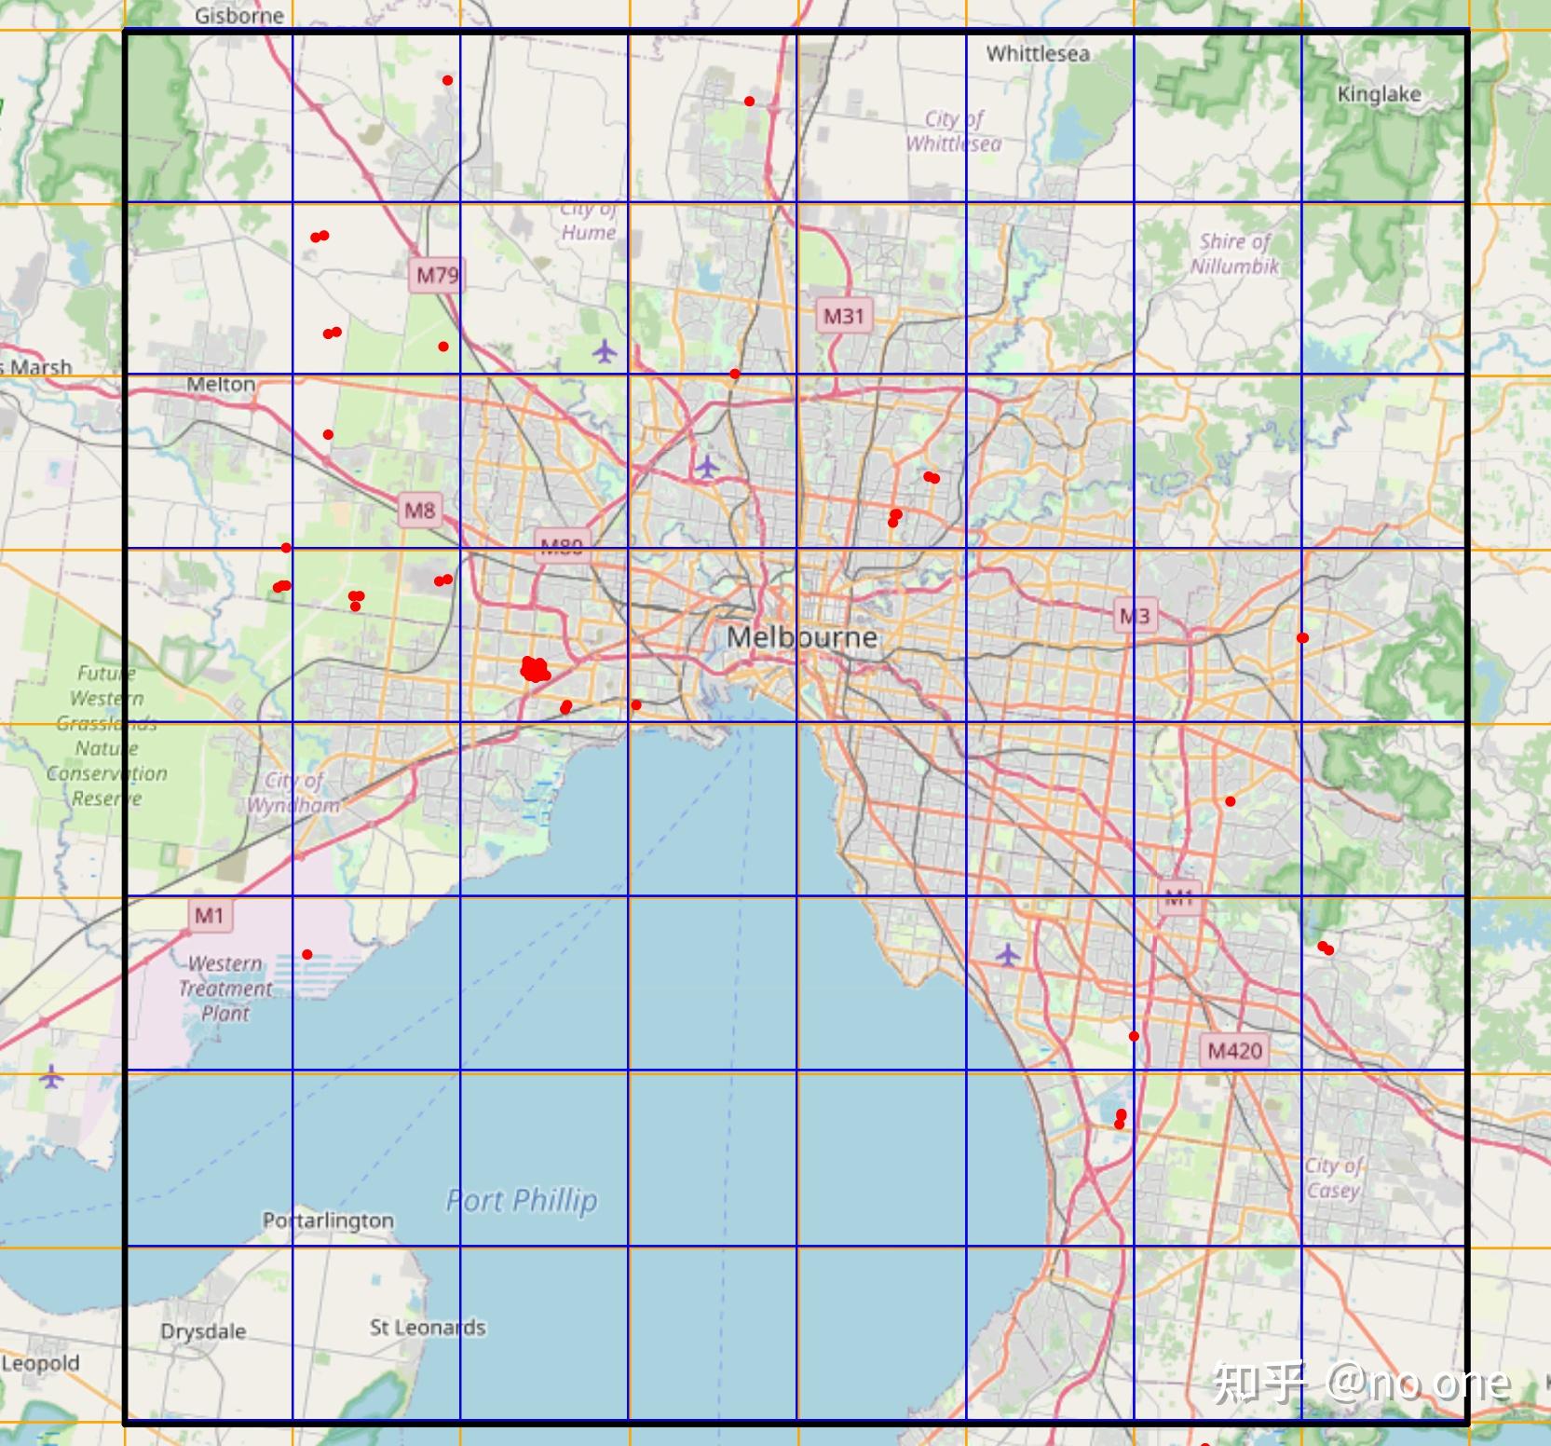Select the M79 highway shield icon
1551x1446 pixels.
[438, 276]
